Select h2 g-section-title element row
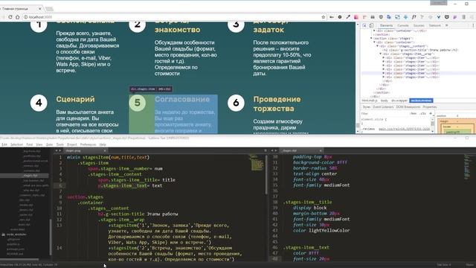 click(x=420, y=50)
